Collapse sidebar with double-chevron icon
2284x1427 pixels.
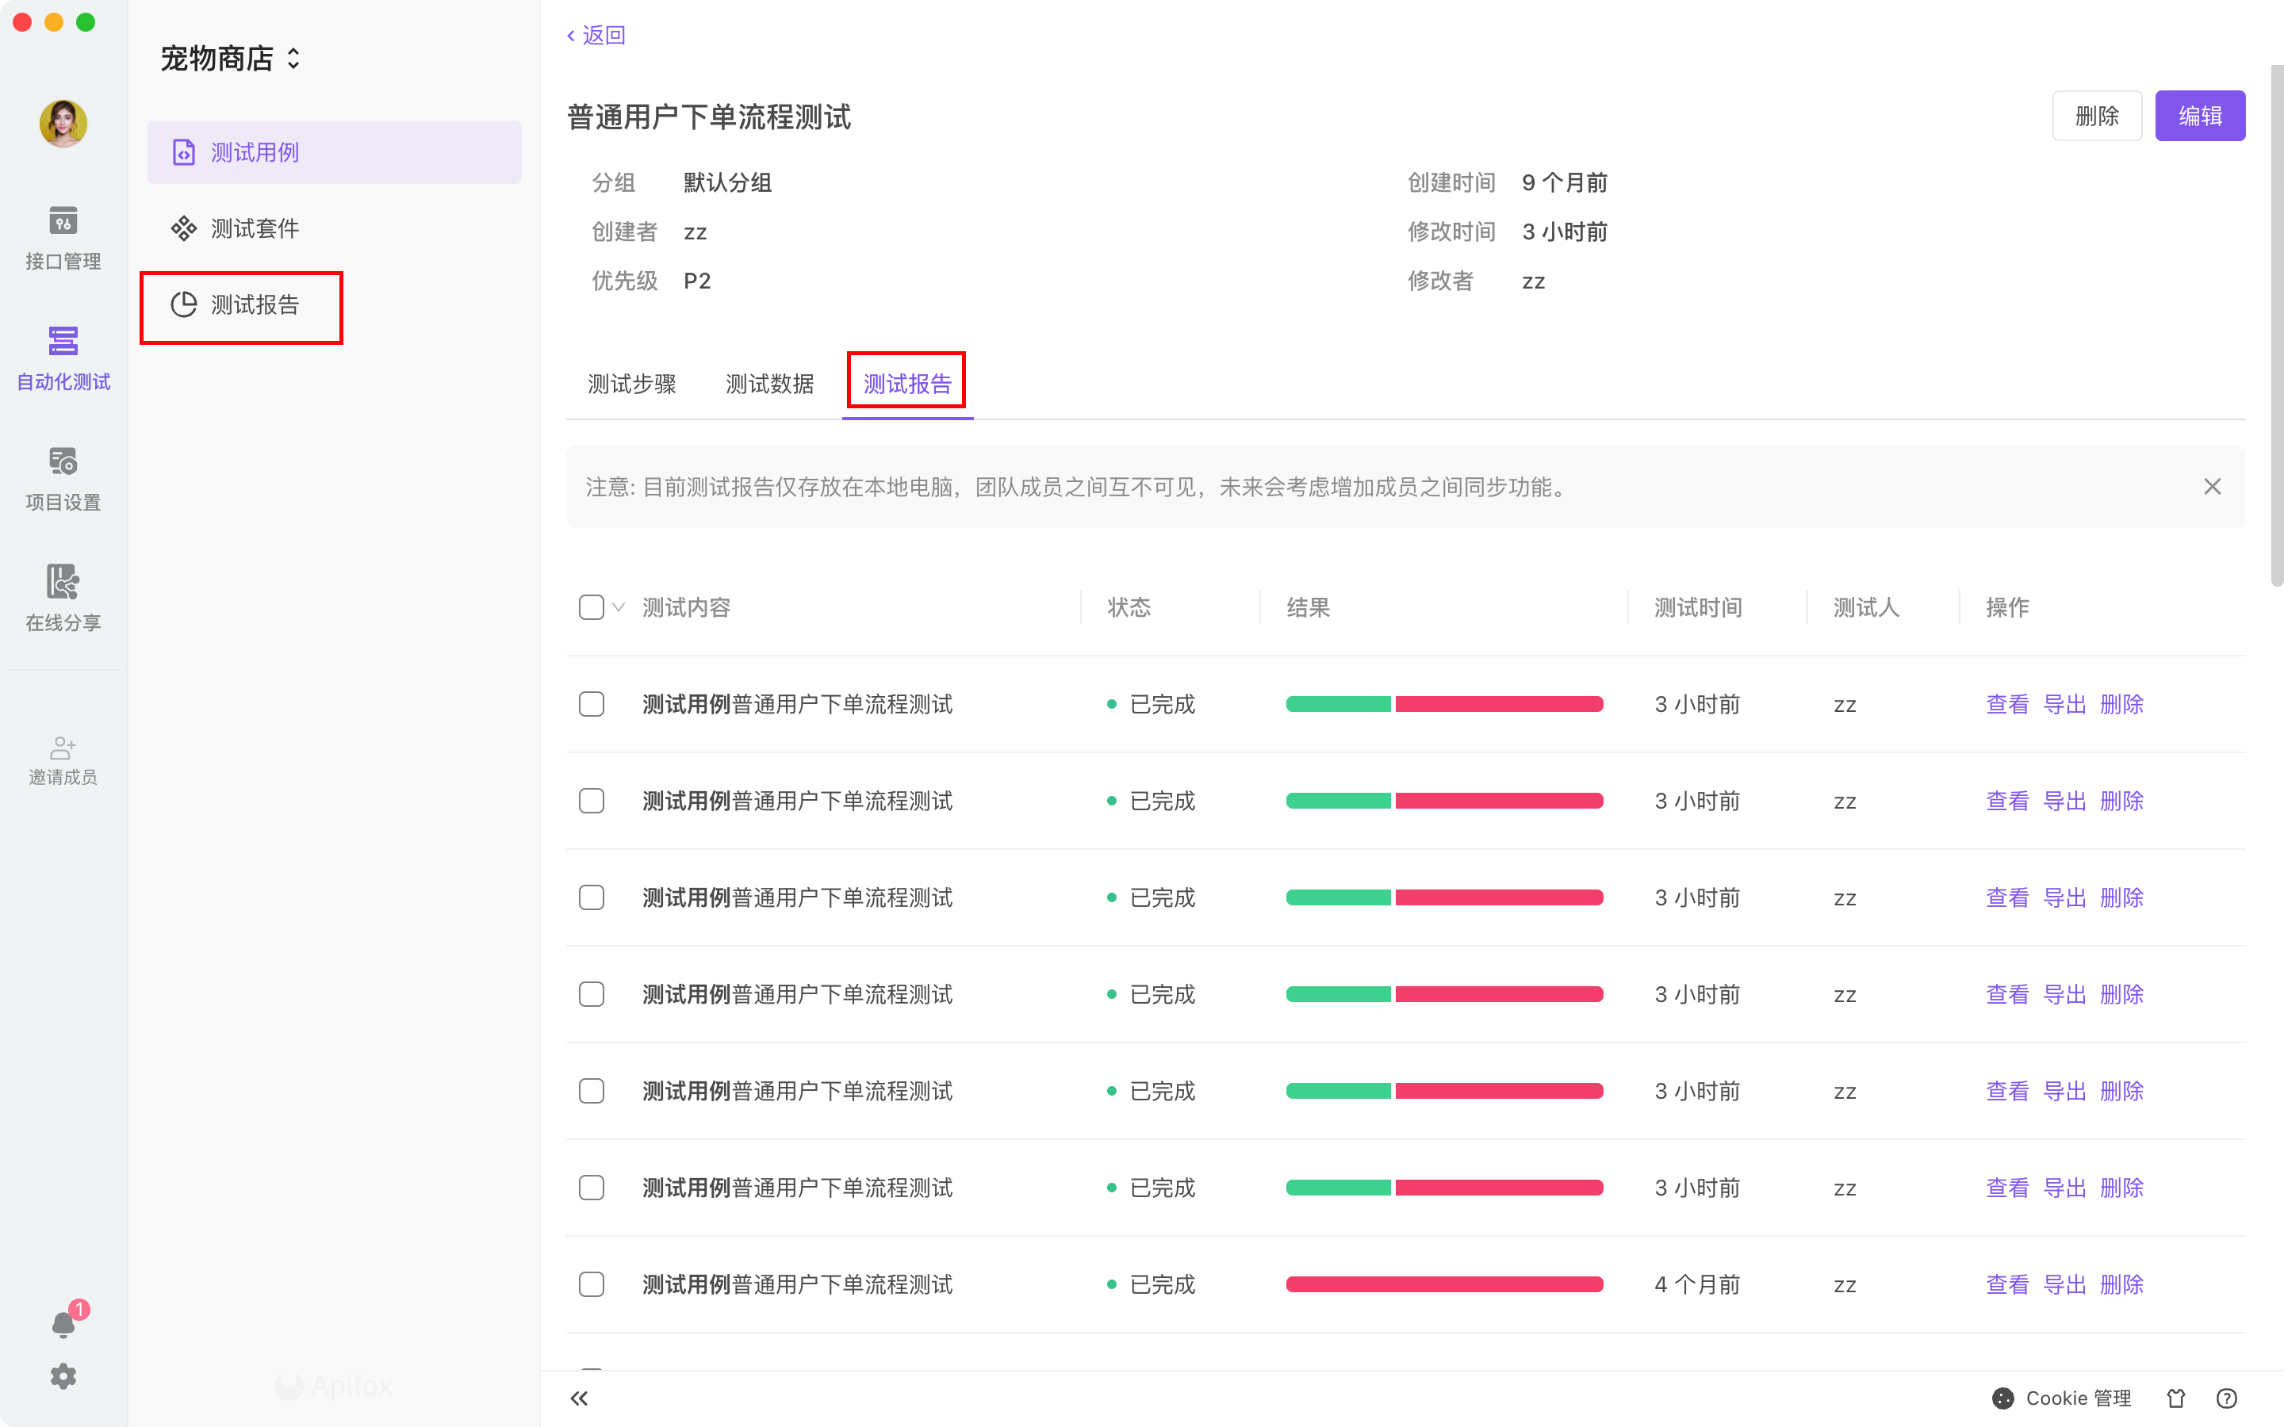pos(580,1398)
